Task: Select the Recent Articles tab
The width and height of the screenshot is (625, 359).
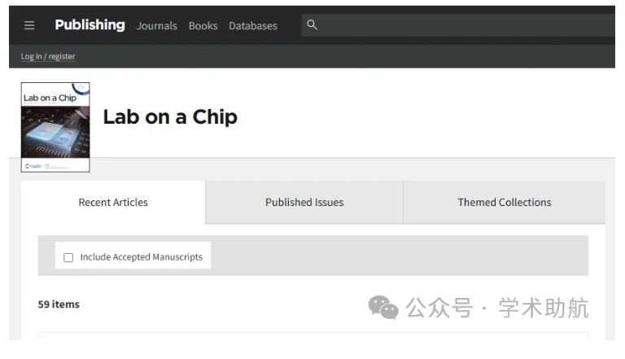Action: (x=113, y=202)
